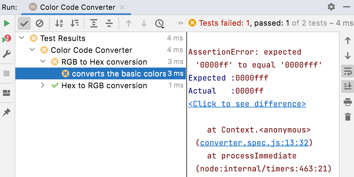Sort tests by duration

pyautogui.click(x=75, y=23)
